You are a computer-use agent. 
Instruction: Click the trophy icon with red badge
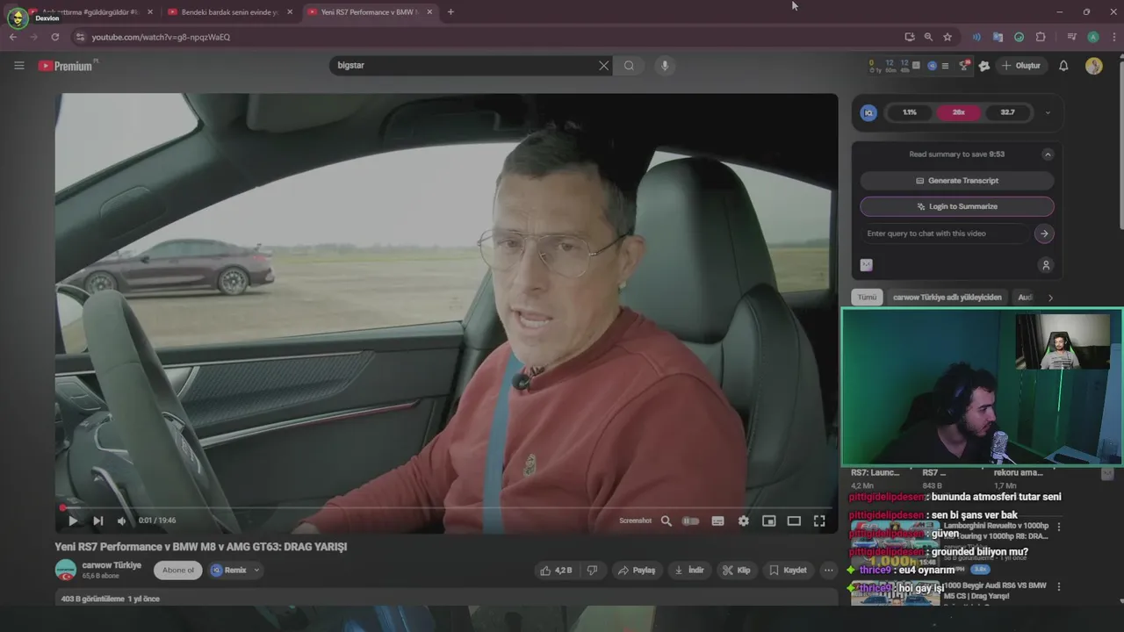(x=964, y=66)
